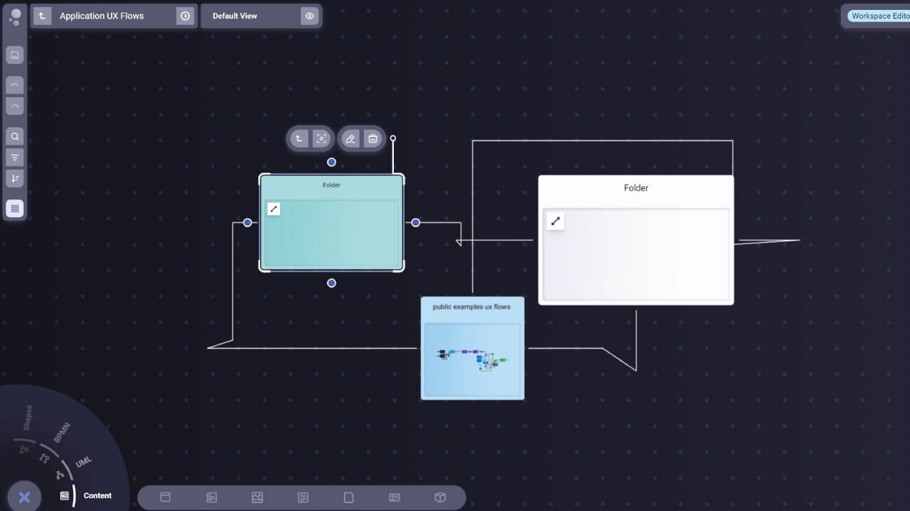This screenshot has width=910, height=511.
Task: Select the image content element in bottom toolbar
Action: click(257, 498)
